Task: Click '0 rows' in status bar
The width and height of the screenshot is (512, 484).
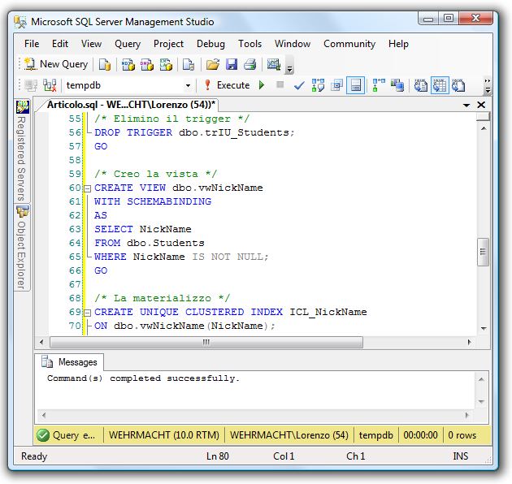Action: [462, 435]
